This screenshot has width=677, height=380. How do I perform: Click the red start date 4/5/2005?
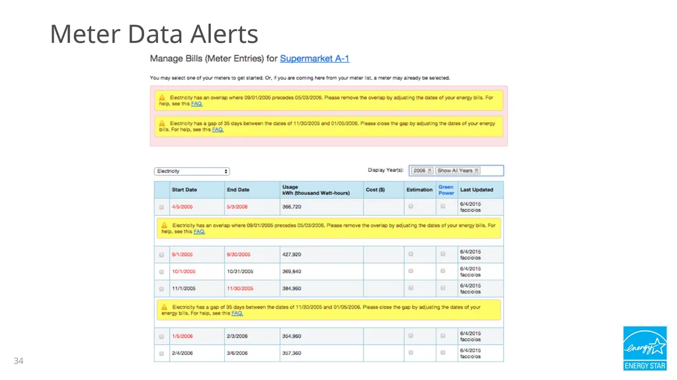point(182,207)
